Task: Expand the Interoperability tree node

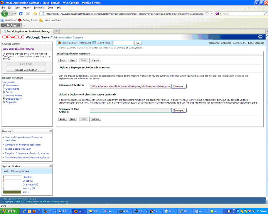Action: [3, 99]
